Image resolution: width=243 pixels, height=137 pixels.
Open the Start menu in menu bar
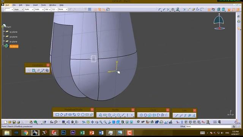[7, 5]
